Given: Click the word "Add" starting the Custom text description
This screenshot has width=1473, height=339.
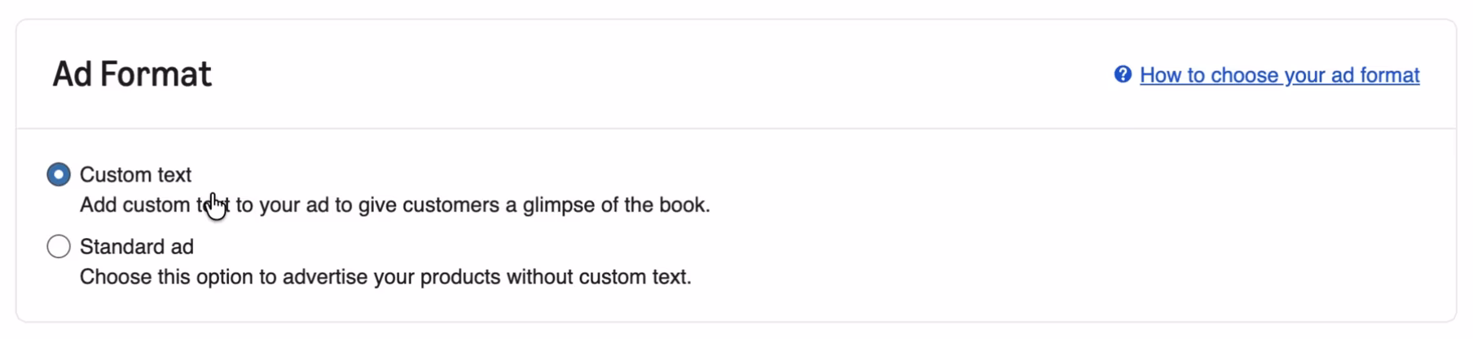Looking at the screenshot, I should pos(98,205).
